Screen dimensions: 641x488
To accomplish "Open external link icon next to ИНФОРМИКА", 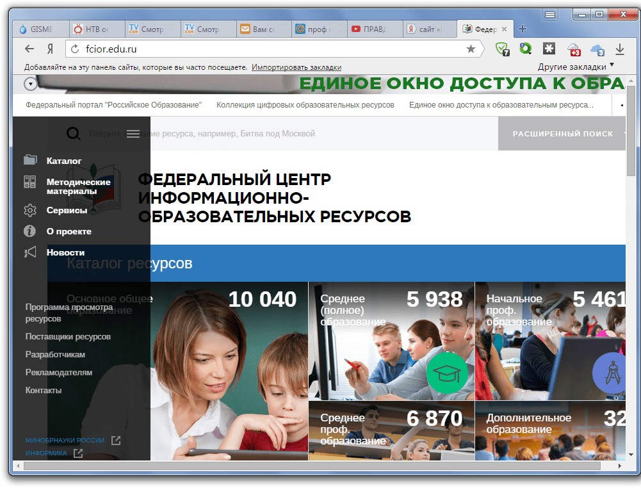I will click(78, 453).
